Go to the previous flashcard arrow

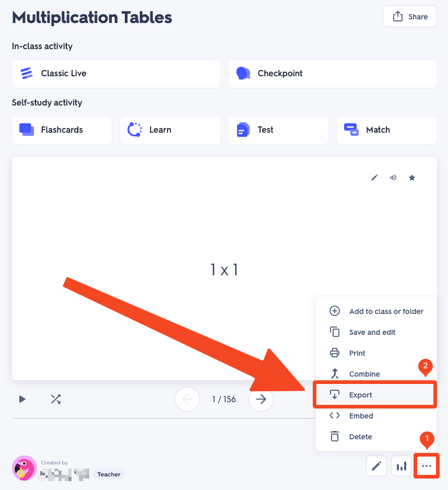pos(187,399)
